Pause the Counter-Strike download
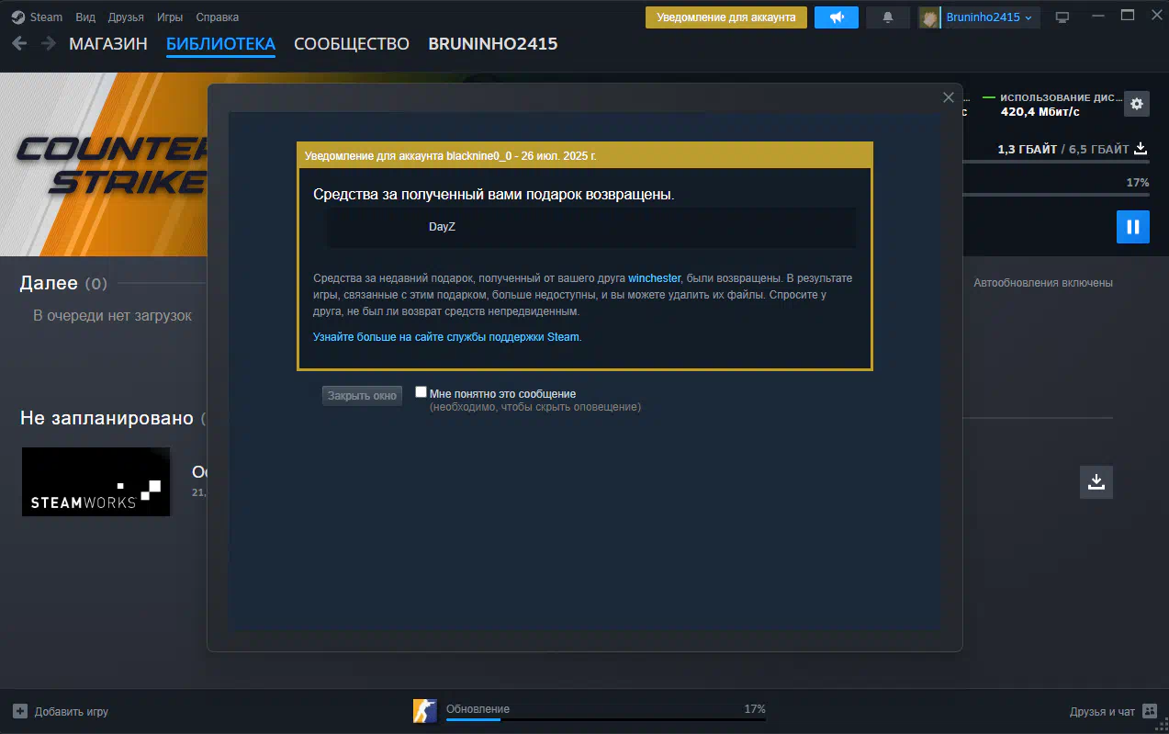Screen dimensions: 1169x734 [x=1133, y=227]
